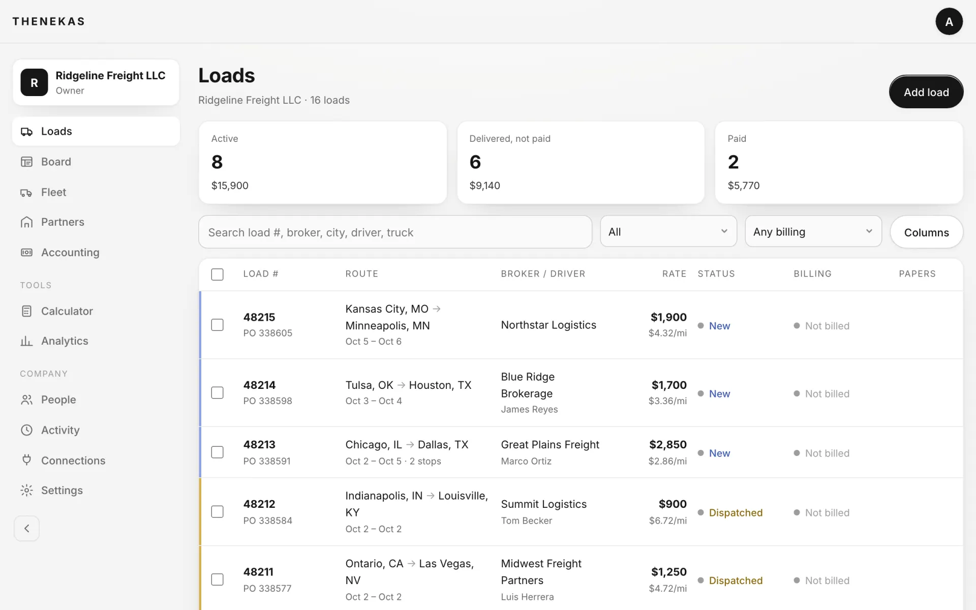Image resolution: width=976 pixels, height=610 pixels.
Task: Click the Partners building icon
Action: pyautogui.click(x=26, y=222)
